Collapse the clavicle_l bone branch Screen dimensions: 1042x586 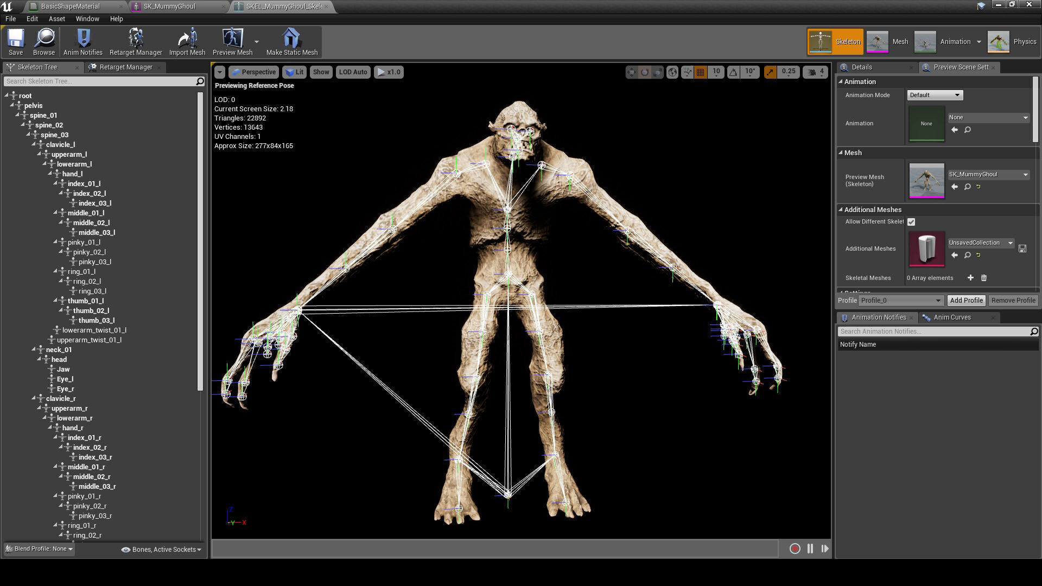[34, 144]
